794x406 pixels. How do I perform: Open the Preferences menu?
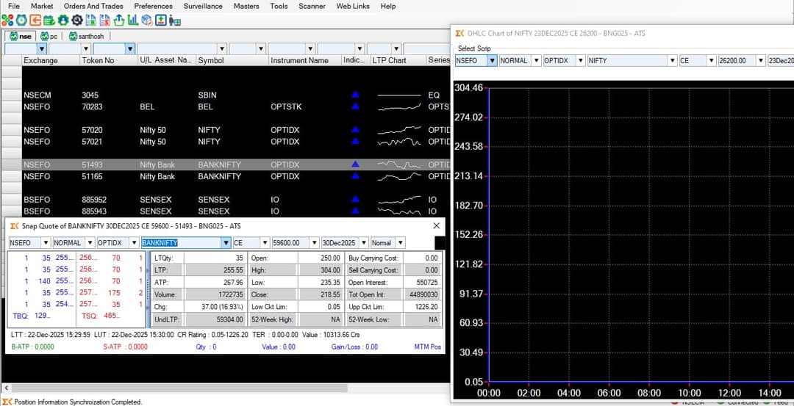click(x=154, y=6)
